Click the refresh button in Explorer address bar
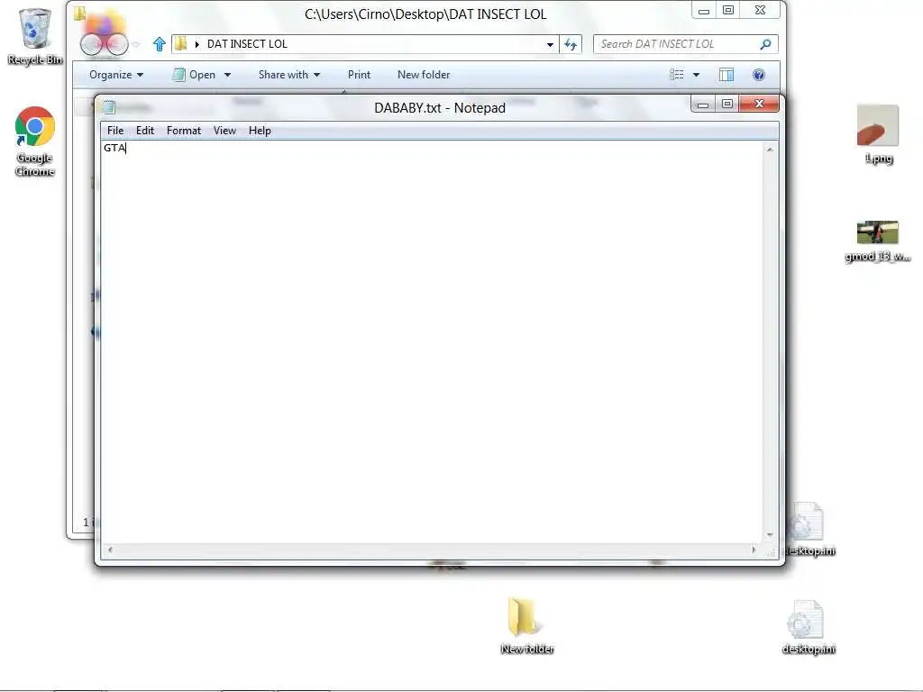 571,44
